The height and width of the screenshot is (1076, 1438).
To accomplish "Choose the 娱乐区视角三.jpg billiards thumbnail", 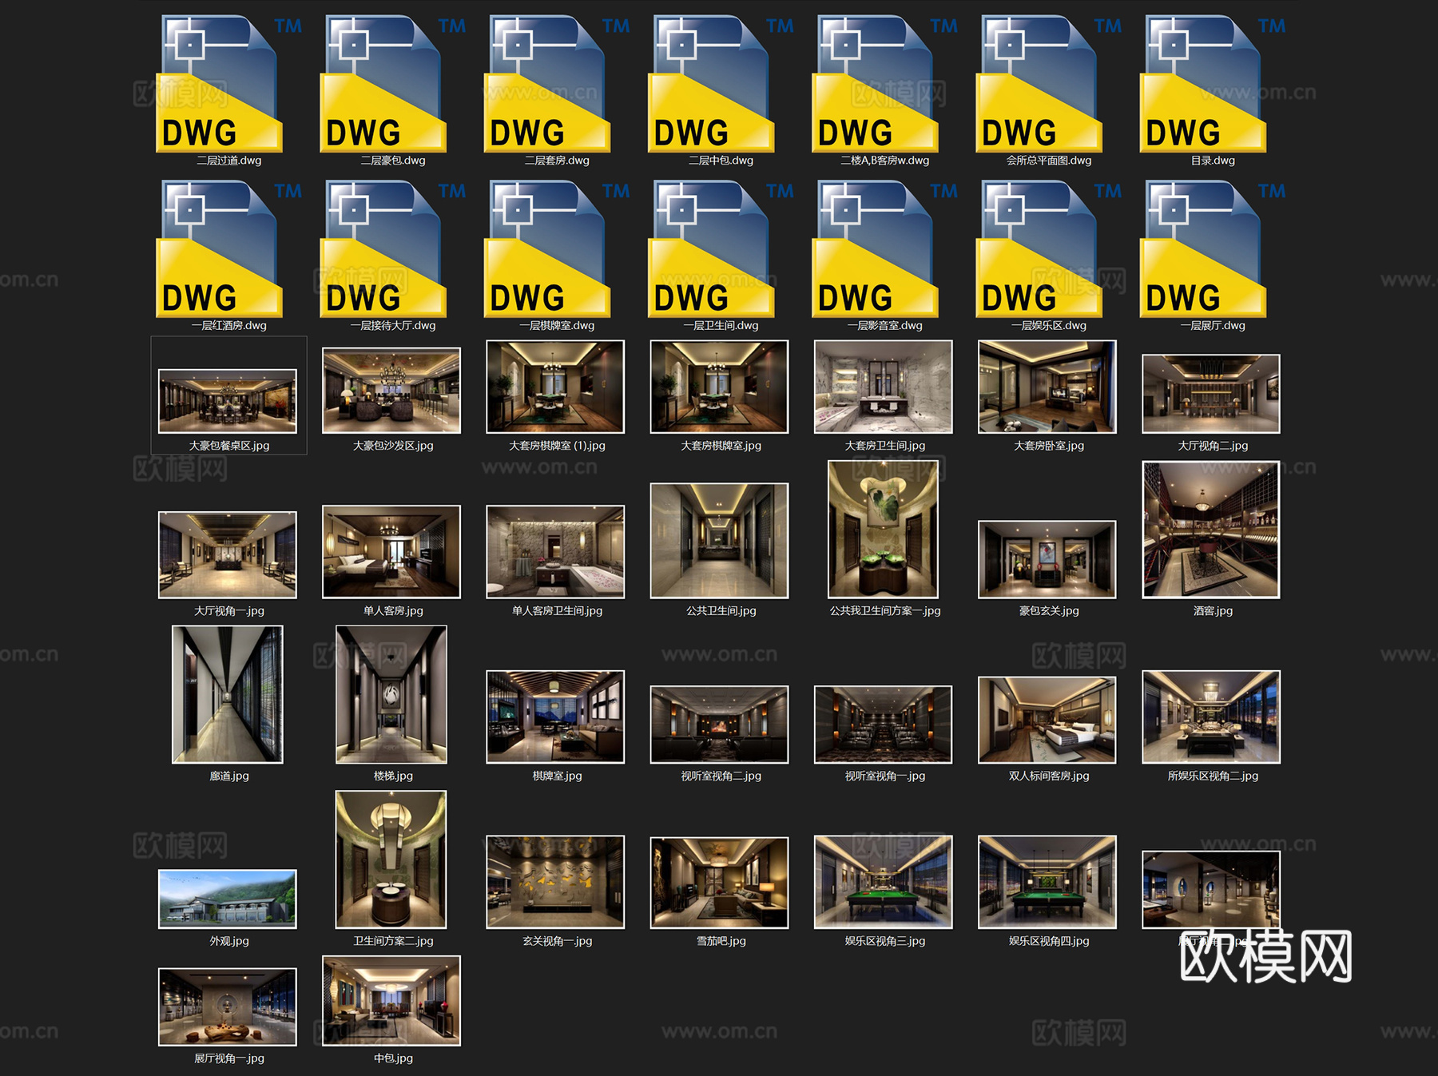I will pos(884,883).
